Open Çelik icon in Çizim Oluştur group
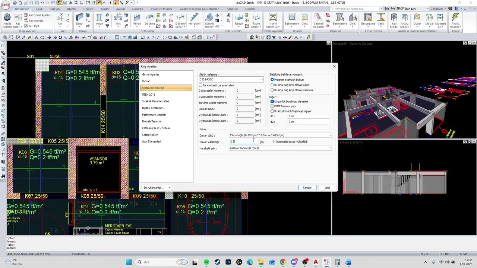 coord(381,20)
